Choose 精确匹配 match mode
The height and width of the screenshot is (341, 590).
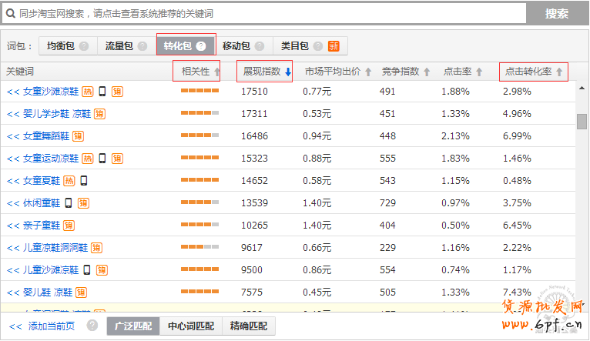tap(247, 326)
